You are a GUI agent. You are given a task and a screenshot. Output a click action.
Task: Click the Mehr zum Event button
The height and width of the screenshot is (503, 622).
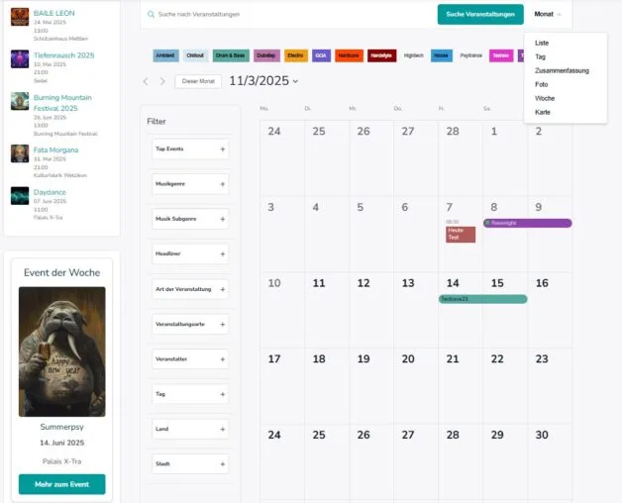click(x=61, y=484)
